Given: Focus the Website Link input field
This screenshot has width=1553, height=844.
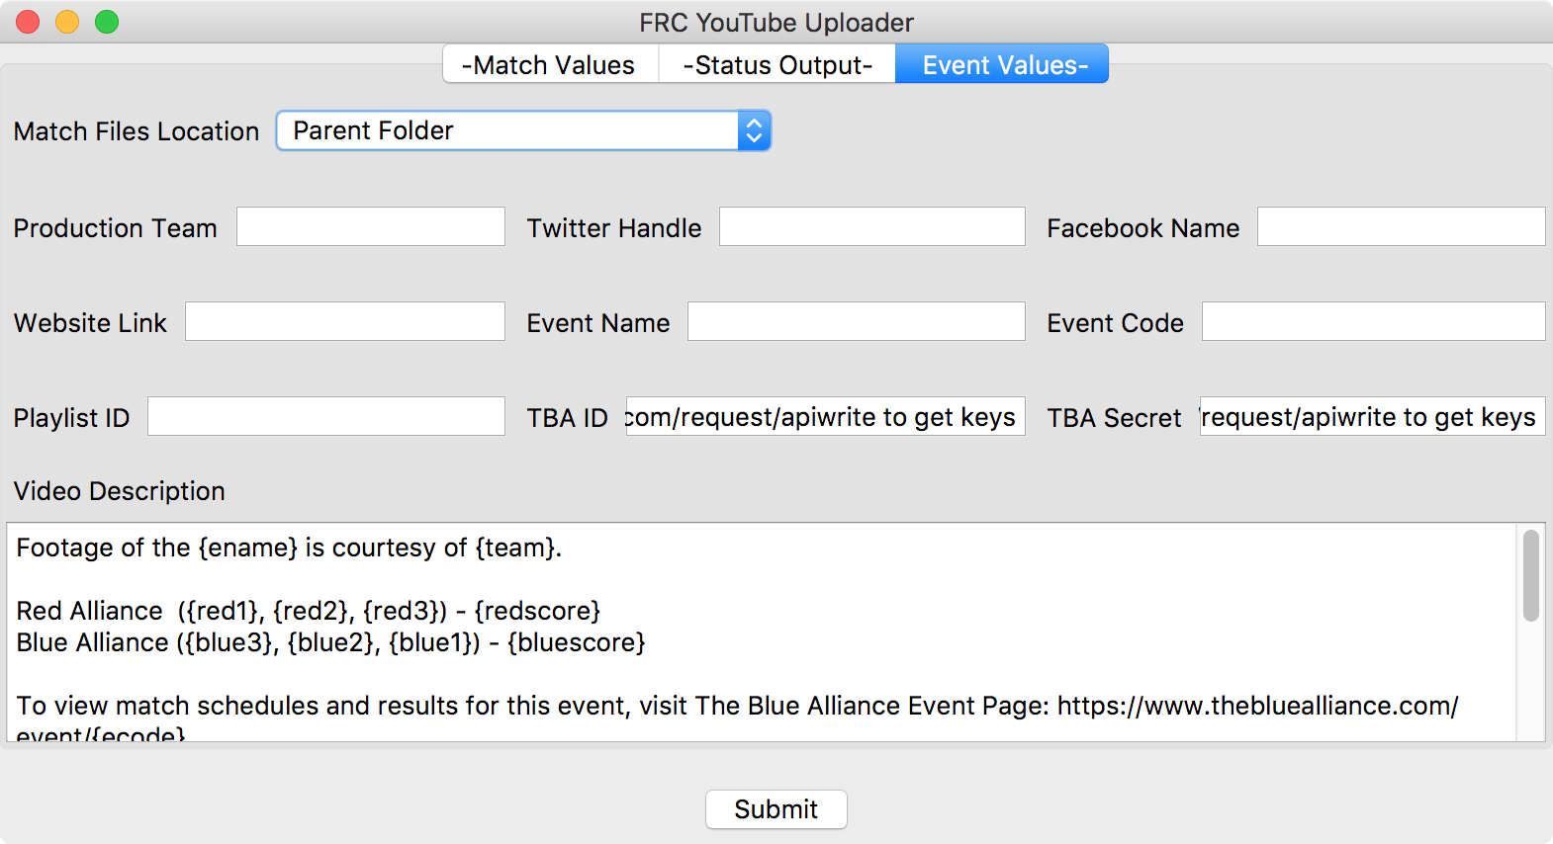Looking at the screenshot, I should pyautogui.click(x=345, y=321).
